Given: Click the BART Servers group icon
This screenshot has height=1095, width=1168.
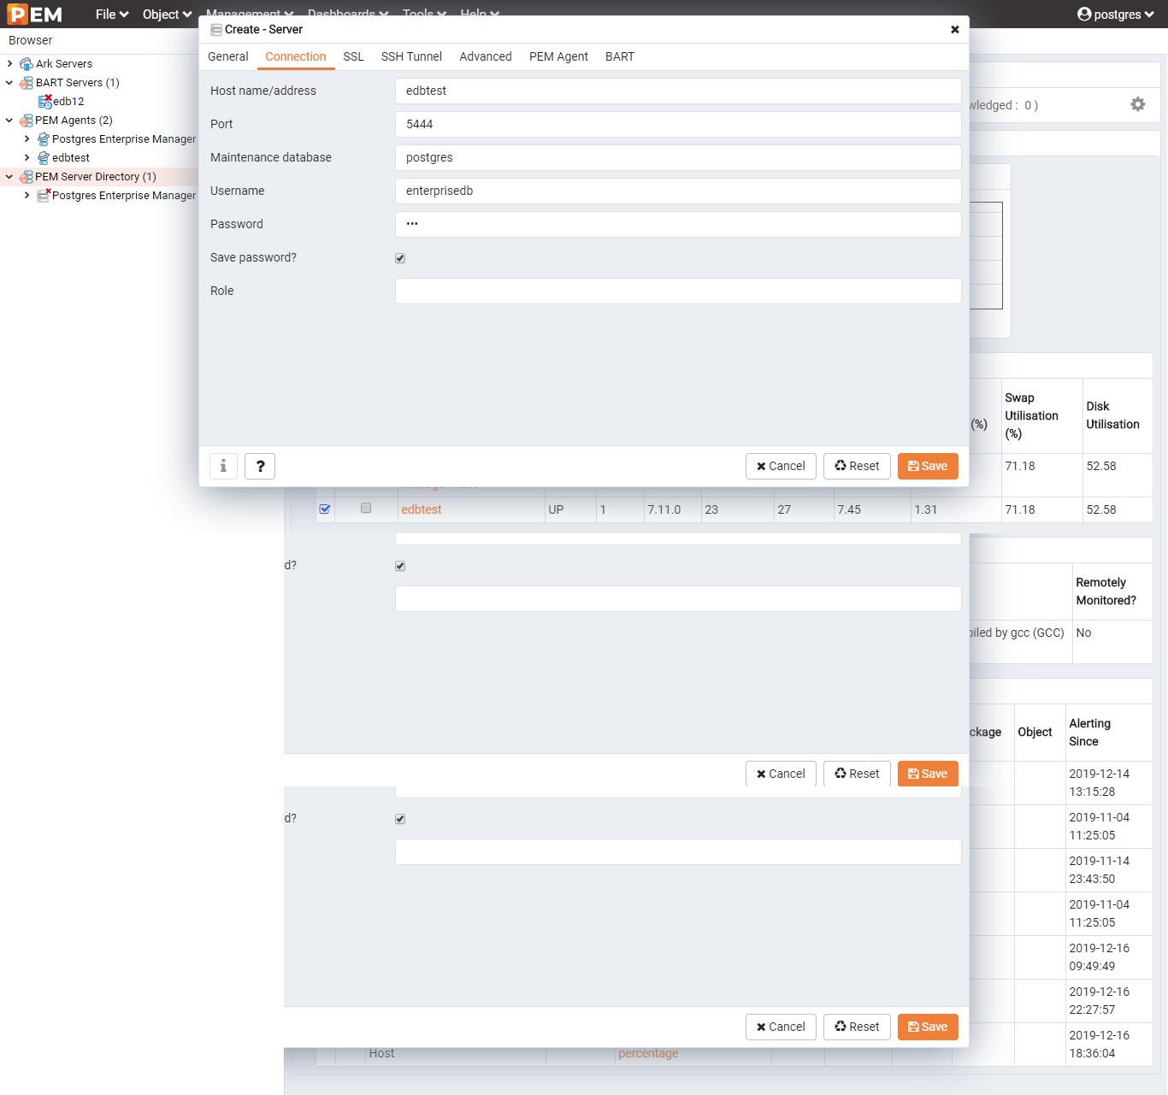Looking at the screenshot, I should coord(27,83).
